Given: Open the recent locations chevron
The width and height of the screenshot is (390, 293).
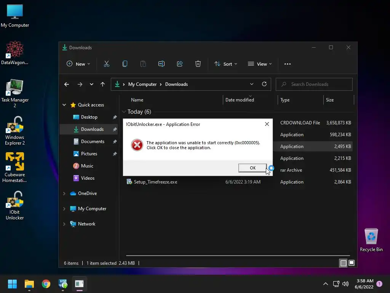Looking at the screenshot, I should click(91, 84).
